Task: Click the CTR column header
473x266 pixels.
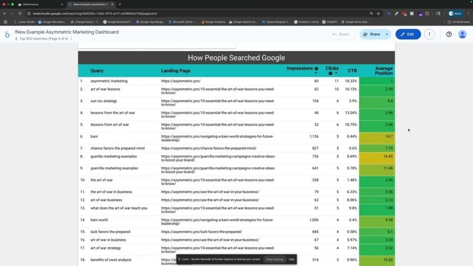Action: point(352,71)
